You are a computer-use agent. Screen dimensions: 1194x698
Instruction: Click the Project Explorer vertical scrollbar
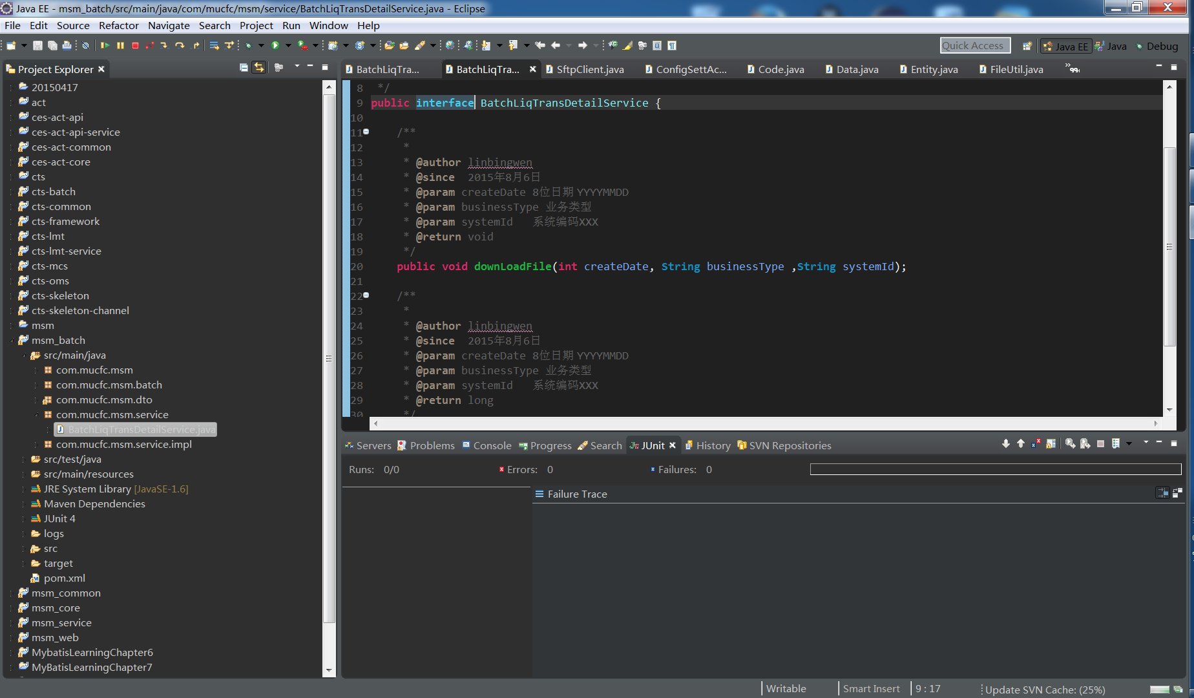point(329,378)
